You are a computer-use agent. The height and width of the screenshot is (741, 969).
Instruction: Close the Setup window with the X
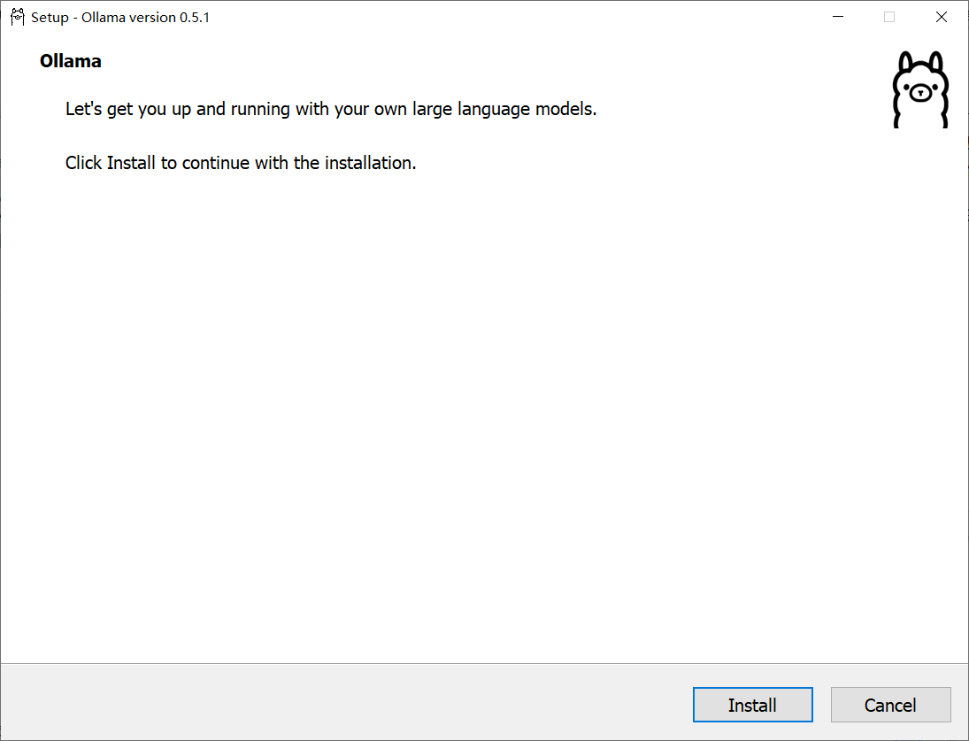tap(942, 18)
